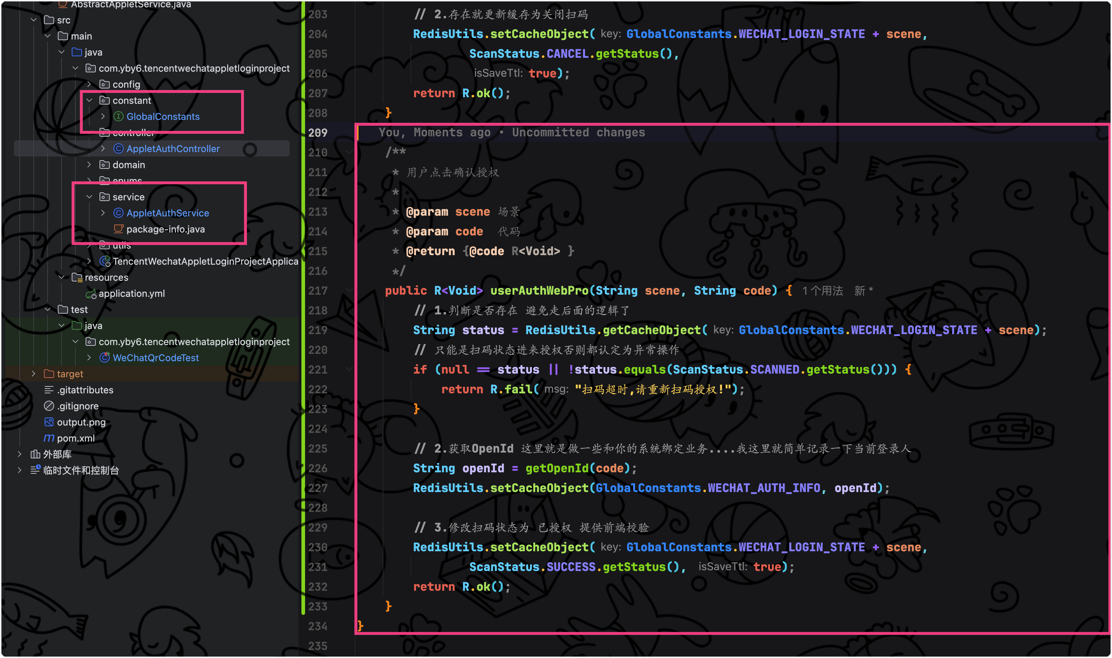
Task: Expand the 外部库 external libraries node
Action: (x=19, y=454)
